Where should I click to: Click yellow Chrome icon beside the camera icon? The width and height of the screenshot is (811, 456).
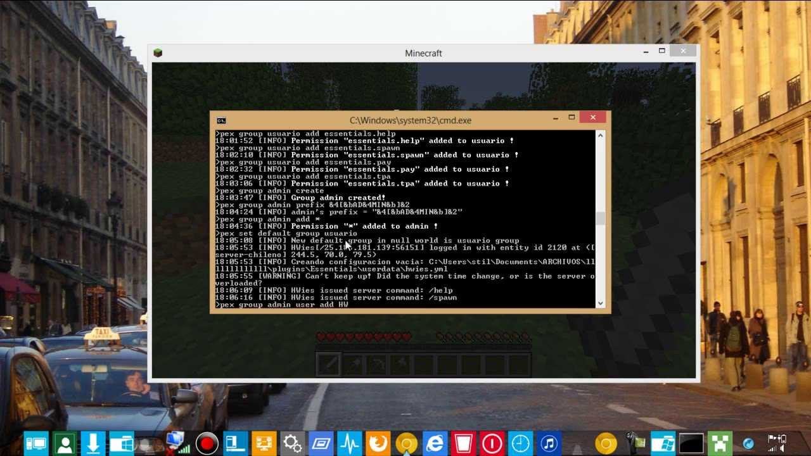point(606,443)
